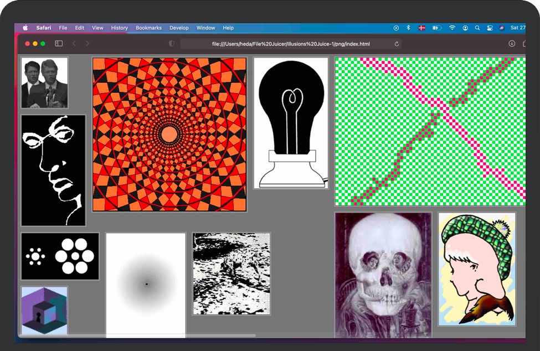Open the History menu
The image size is (540, 351).
click(119, 28)
